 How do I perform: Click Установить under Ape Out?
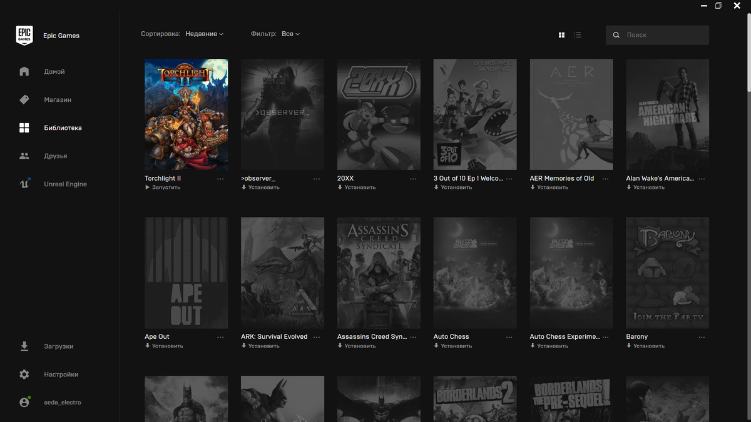164,346
